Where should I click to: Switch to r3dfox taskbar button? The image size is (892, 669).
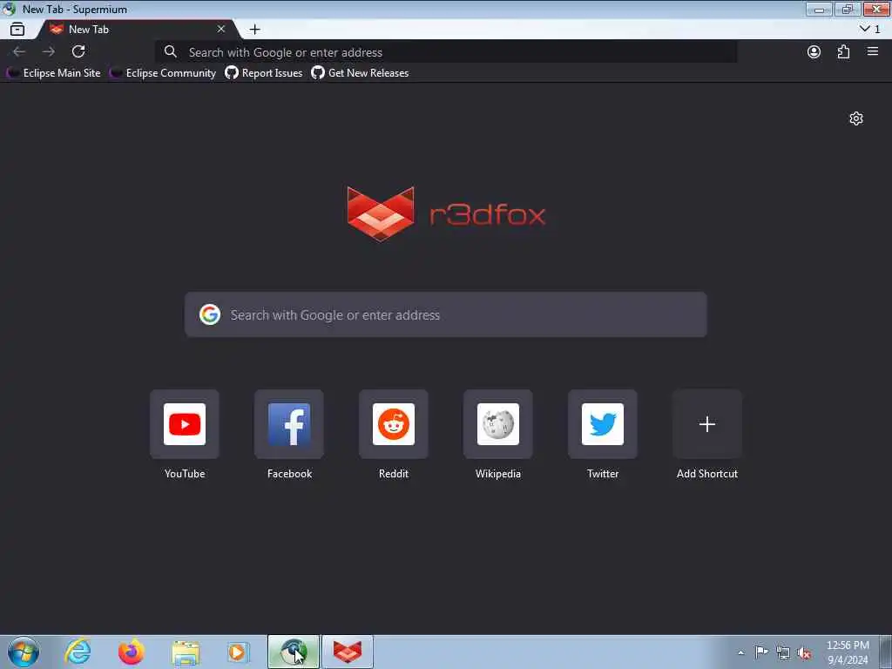(x=348, y=652)
